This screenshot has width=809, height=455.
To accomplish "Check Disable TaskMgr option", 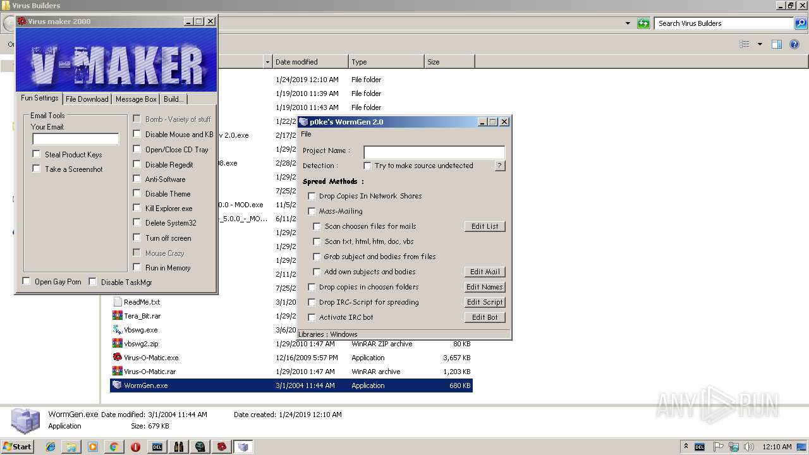I will (x=93, y=282).
